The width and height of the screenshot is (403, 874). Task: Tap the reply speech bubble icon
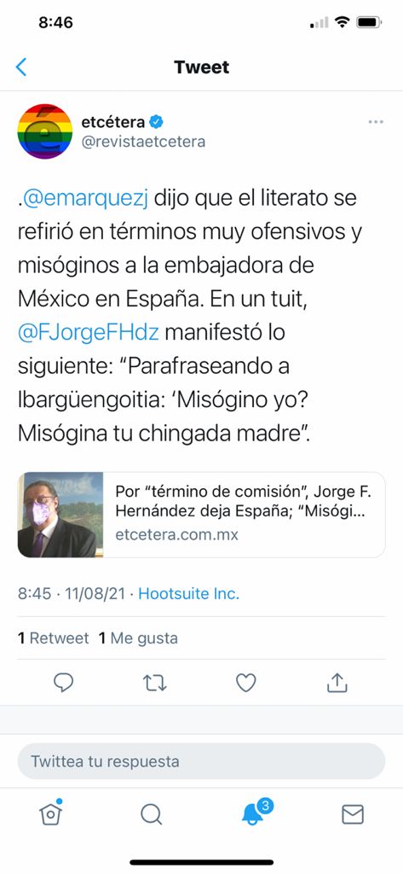(x=63, y=683)
